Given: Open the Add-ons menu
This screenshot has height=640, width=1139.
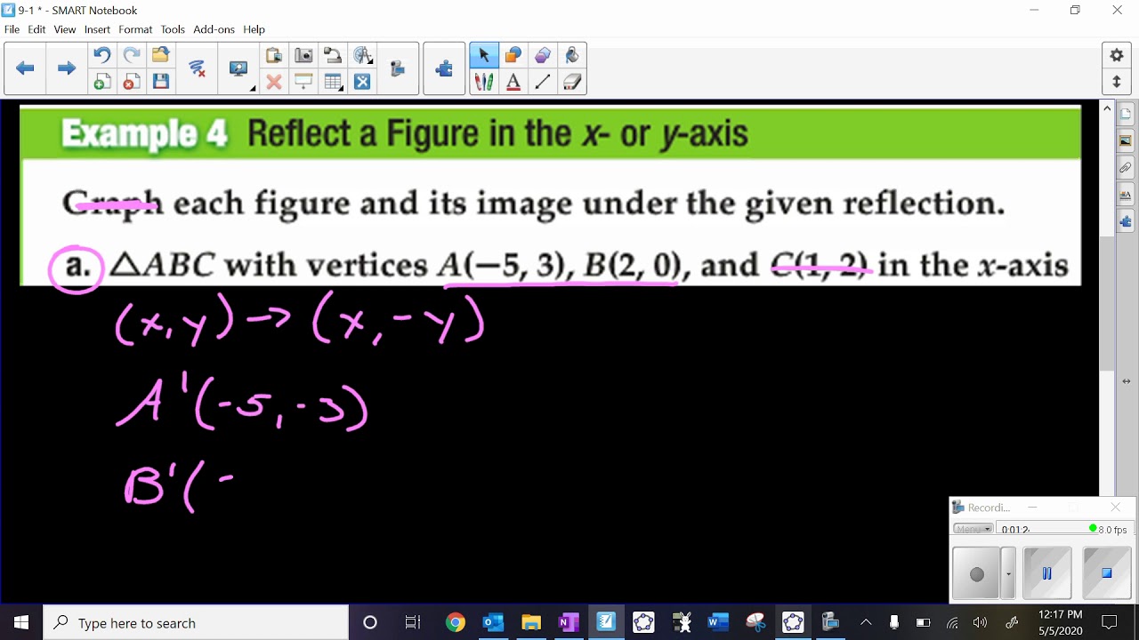Looking at the screenshot, I should point(214,29).
